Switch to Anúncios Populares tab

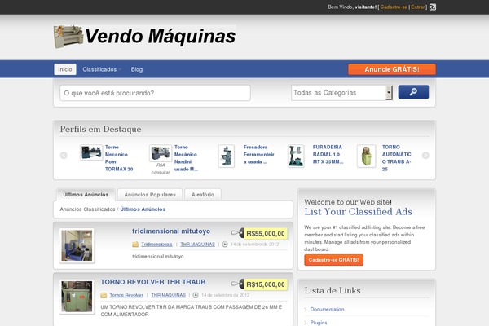(150, 194)
